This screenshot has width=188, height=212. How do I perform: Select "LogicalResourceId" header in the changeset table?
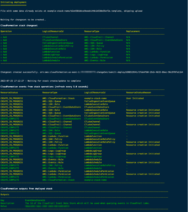[53, 31]
